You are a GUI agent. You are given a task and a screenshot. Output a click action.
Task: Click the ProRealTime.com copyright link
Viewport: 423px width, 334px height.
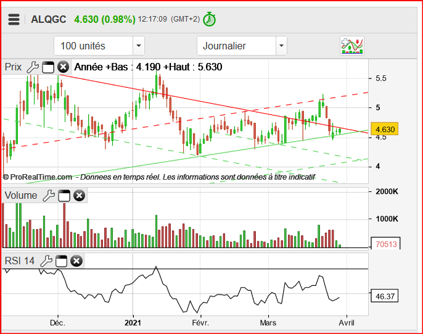[x=38, y=177]
